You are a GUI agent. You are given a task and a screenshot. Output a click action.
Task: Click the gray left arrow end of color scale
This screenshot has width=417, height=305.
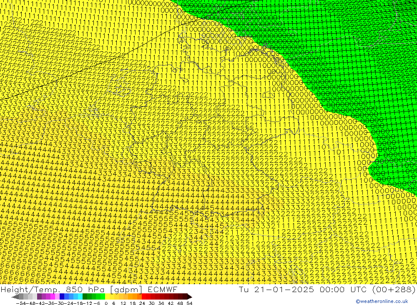15,297
